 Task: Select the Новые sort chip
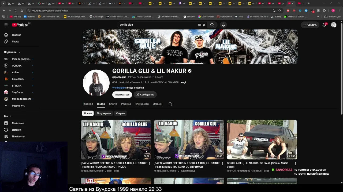[x=88, y=113]
